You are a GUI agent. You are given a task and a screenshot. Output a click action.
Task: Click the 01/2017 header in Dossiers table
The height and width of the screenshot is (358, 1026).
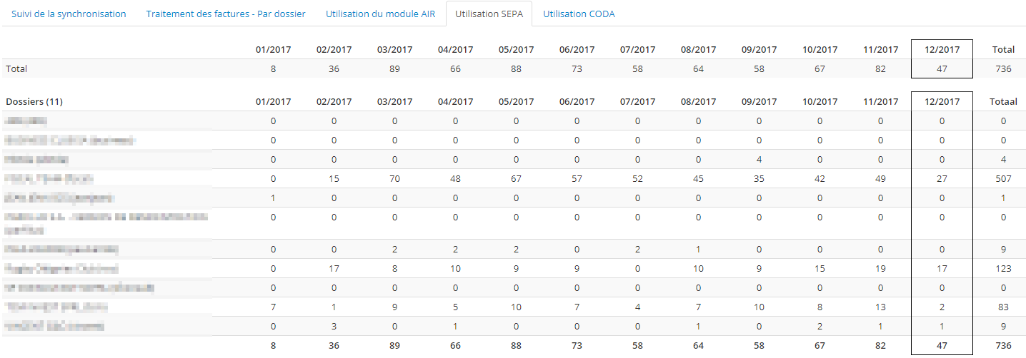click(273, 101)
